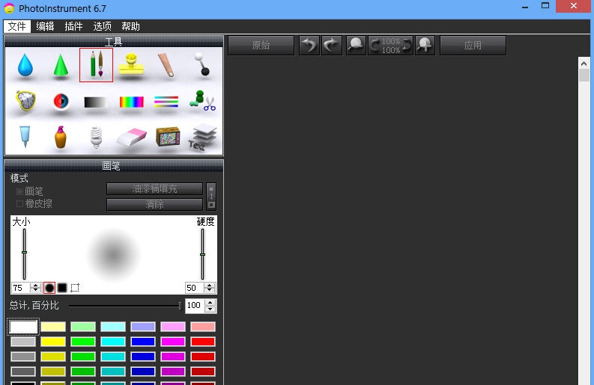Screen dimensions: 594x385
Task: Select the blue tube Glamour Skin tool
Action: [25, 137]
